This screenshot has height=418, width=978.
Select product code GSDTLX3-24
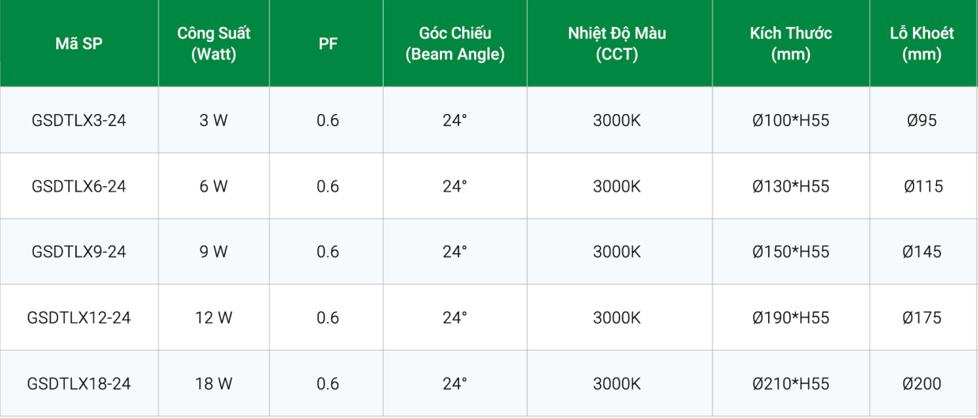tap(78, 120)
